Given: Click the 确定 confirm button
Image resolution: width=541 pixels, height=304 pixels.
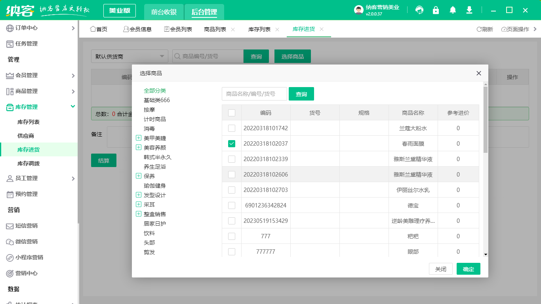Looking at the screenshot, I should tap(468, 268).
